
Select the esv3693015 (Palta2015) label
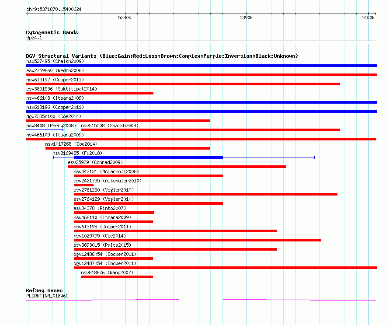click(102, 245)
